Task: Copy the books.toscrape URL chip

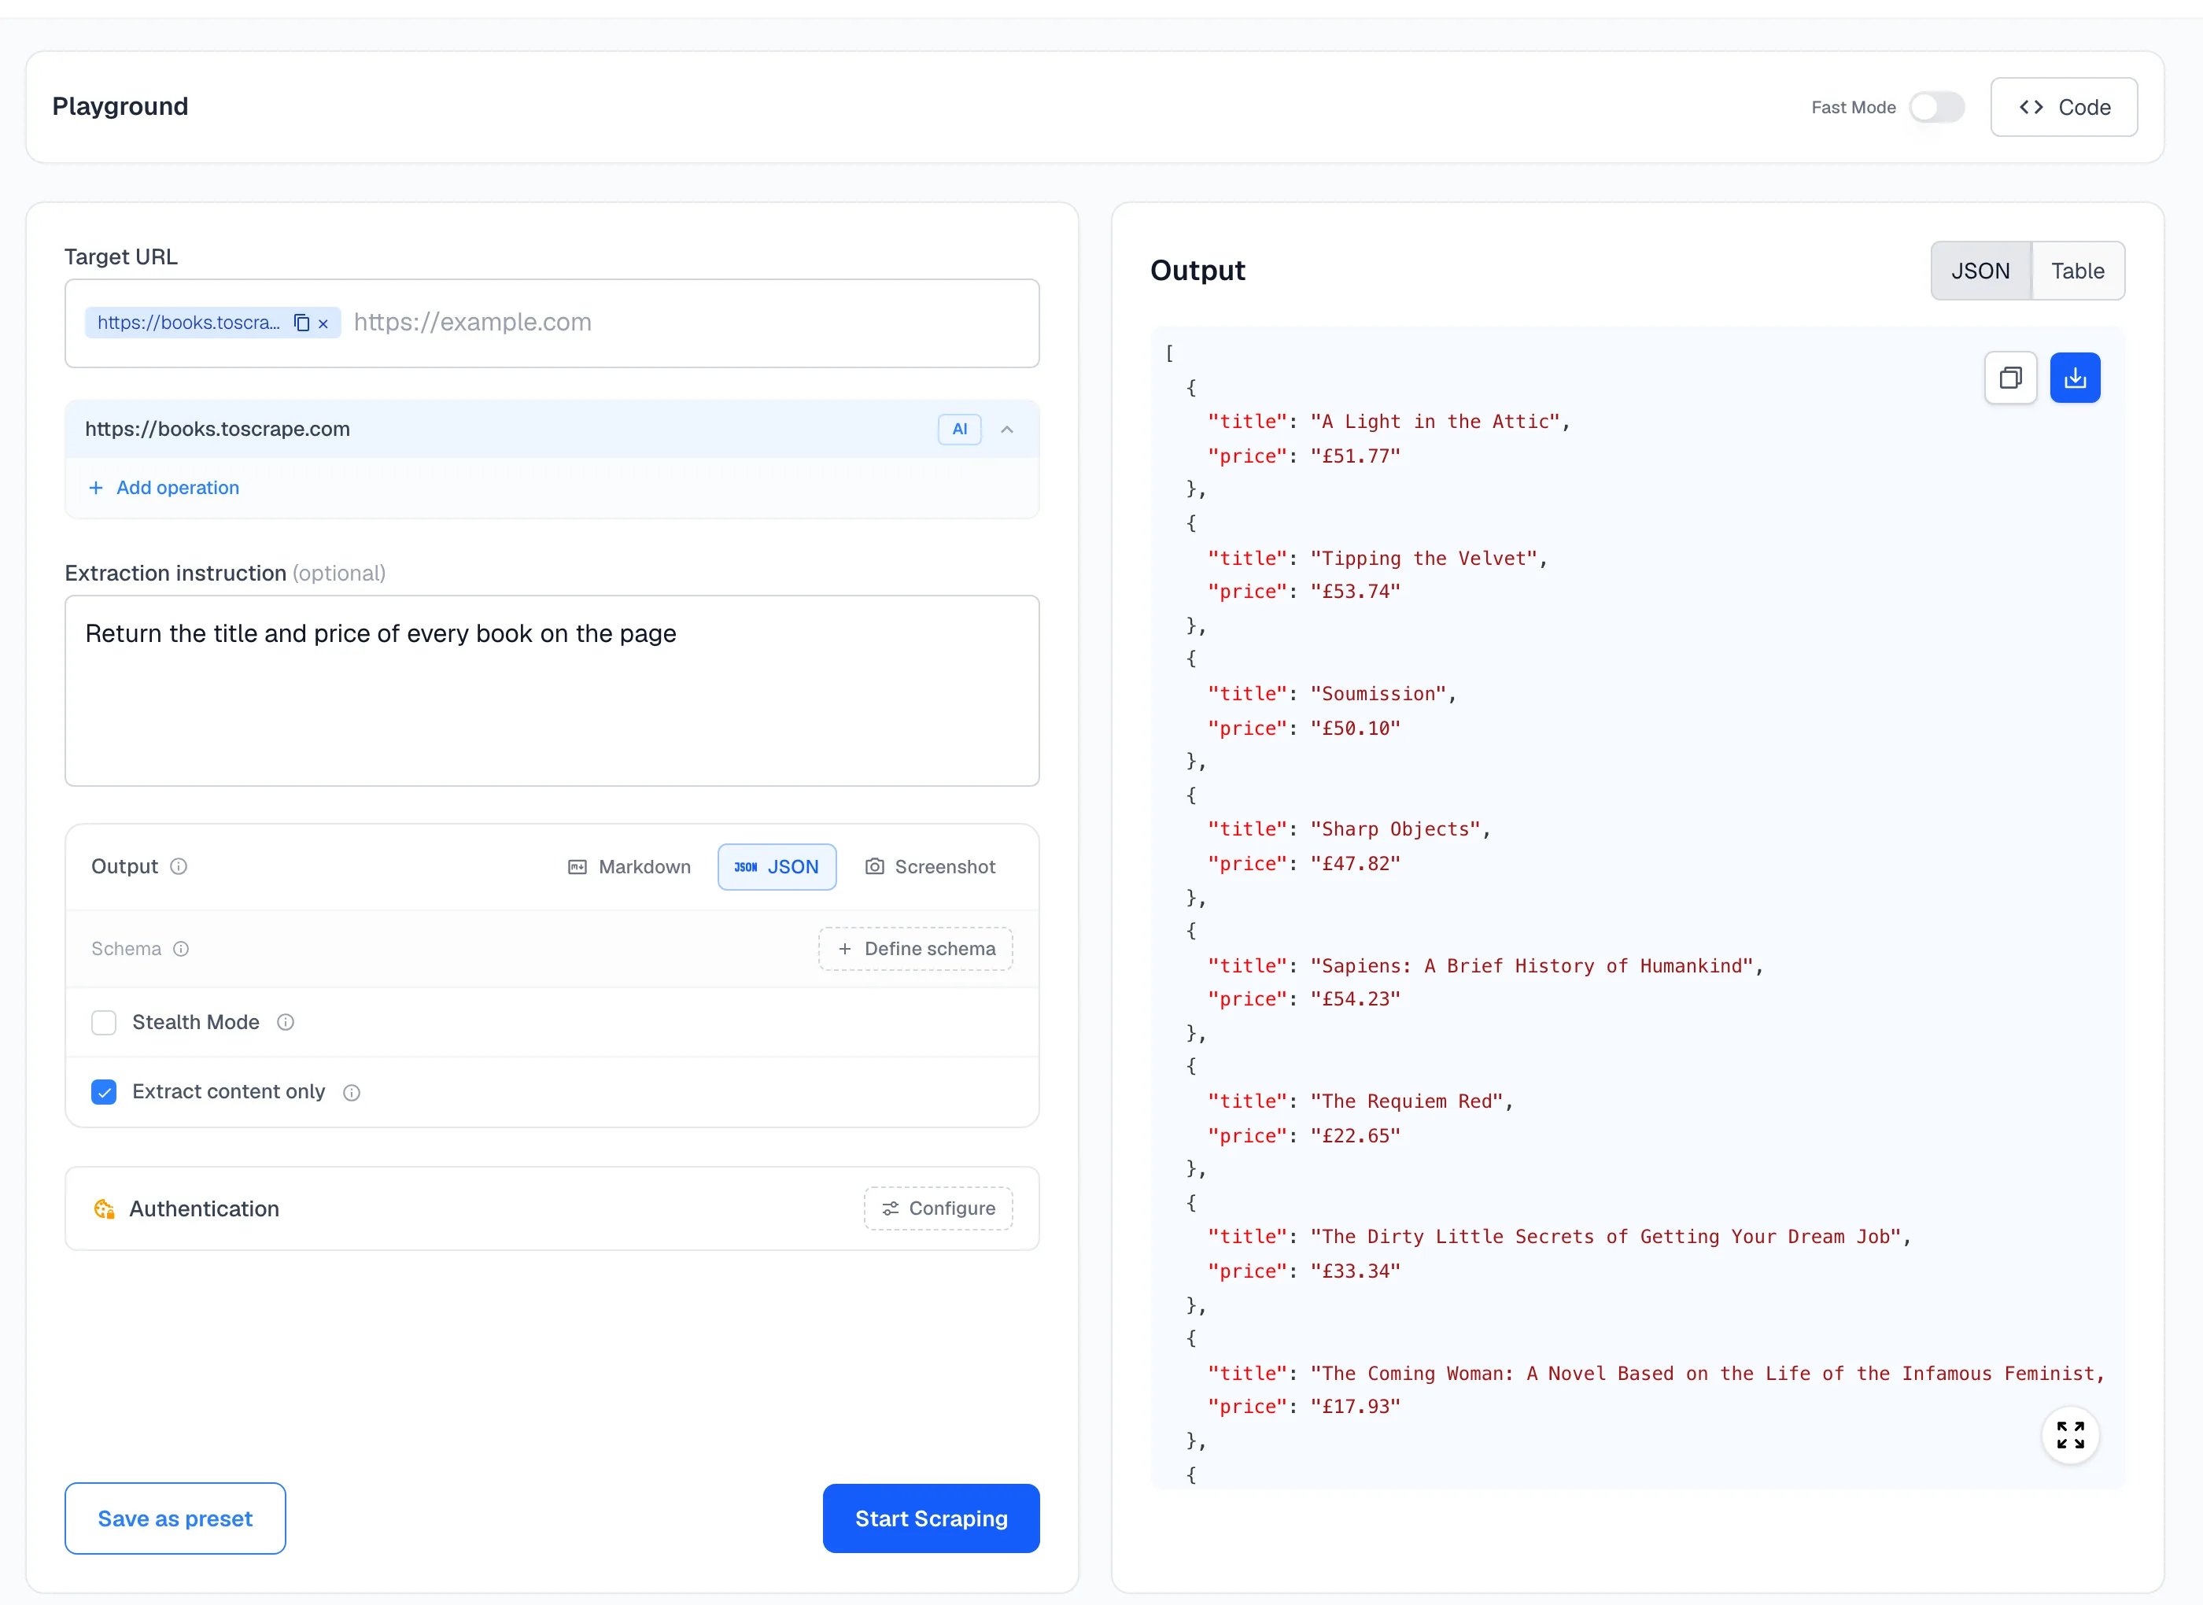Action: click(301, 323)
